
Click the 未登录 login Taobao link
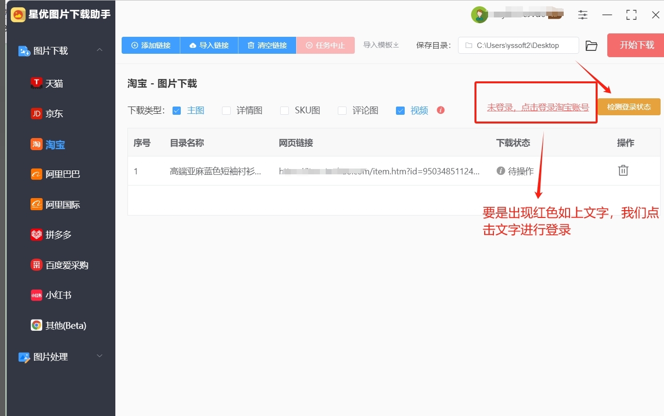538,108
